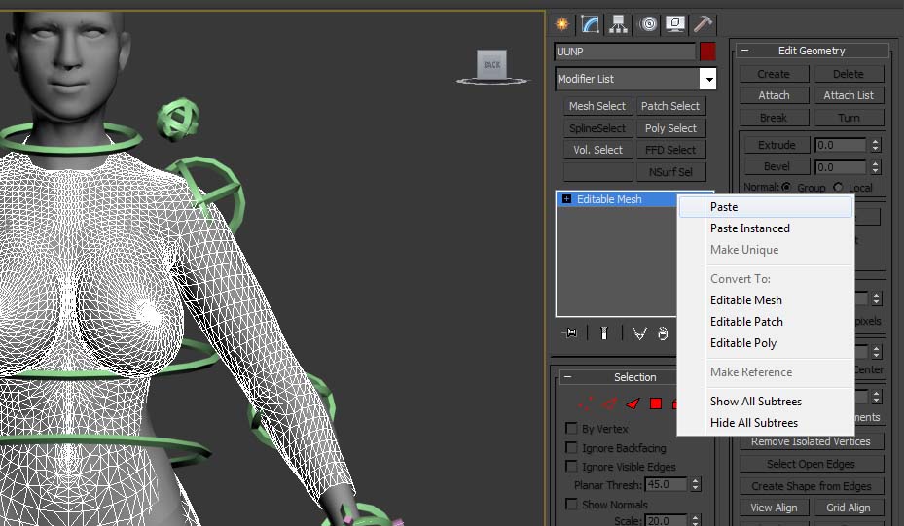Click the Turn button

point(849,118)
